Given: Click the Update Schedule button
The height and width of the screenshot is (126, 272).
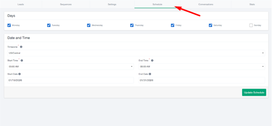Looking at the screenshot, I should tap(254, 93).
